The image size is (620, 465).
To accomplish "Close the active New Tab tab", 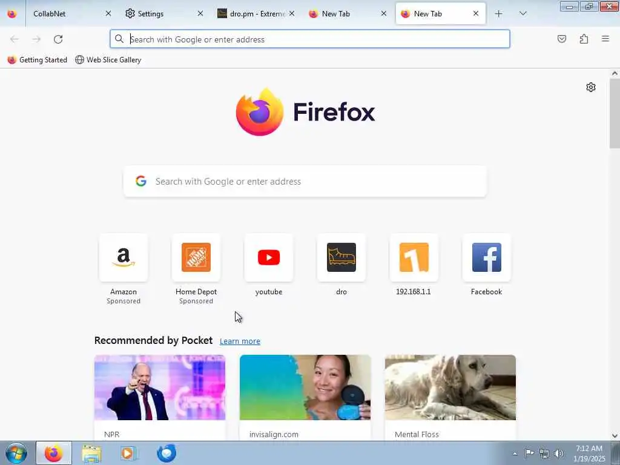I will tap(476, 14).
